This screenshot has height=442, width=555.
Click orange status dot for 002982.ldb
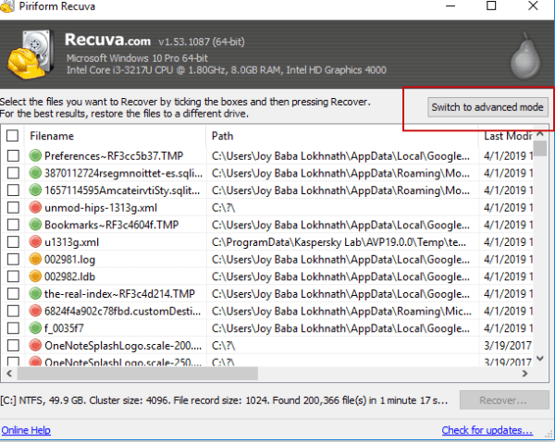point(35,276)
